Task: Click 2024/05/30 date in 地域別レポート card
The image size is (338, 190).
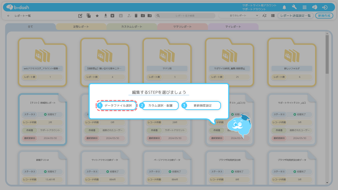Action: (50, 138)
